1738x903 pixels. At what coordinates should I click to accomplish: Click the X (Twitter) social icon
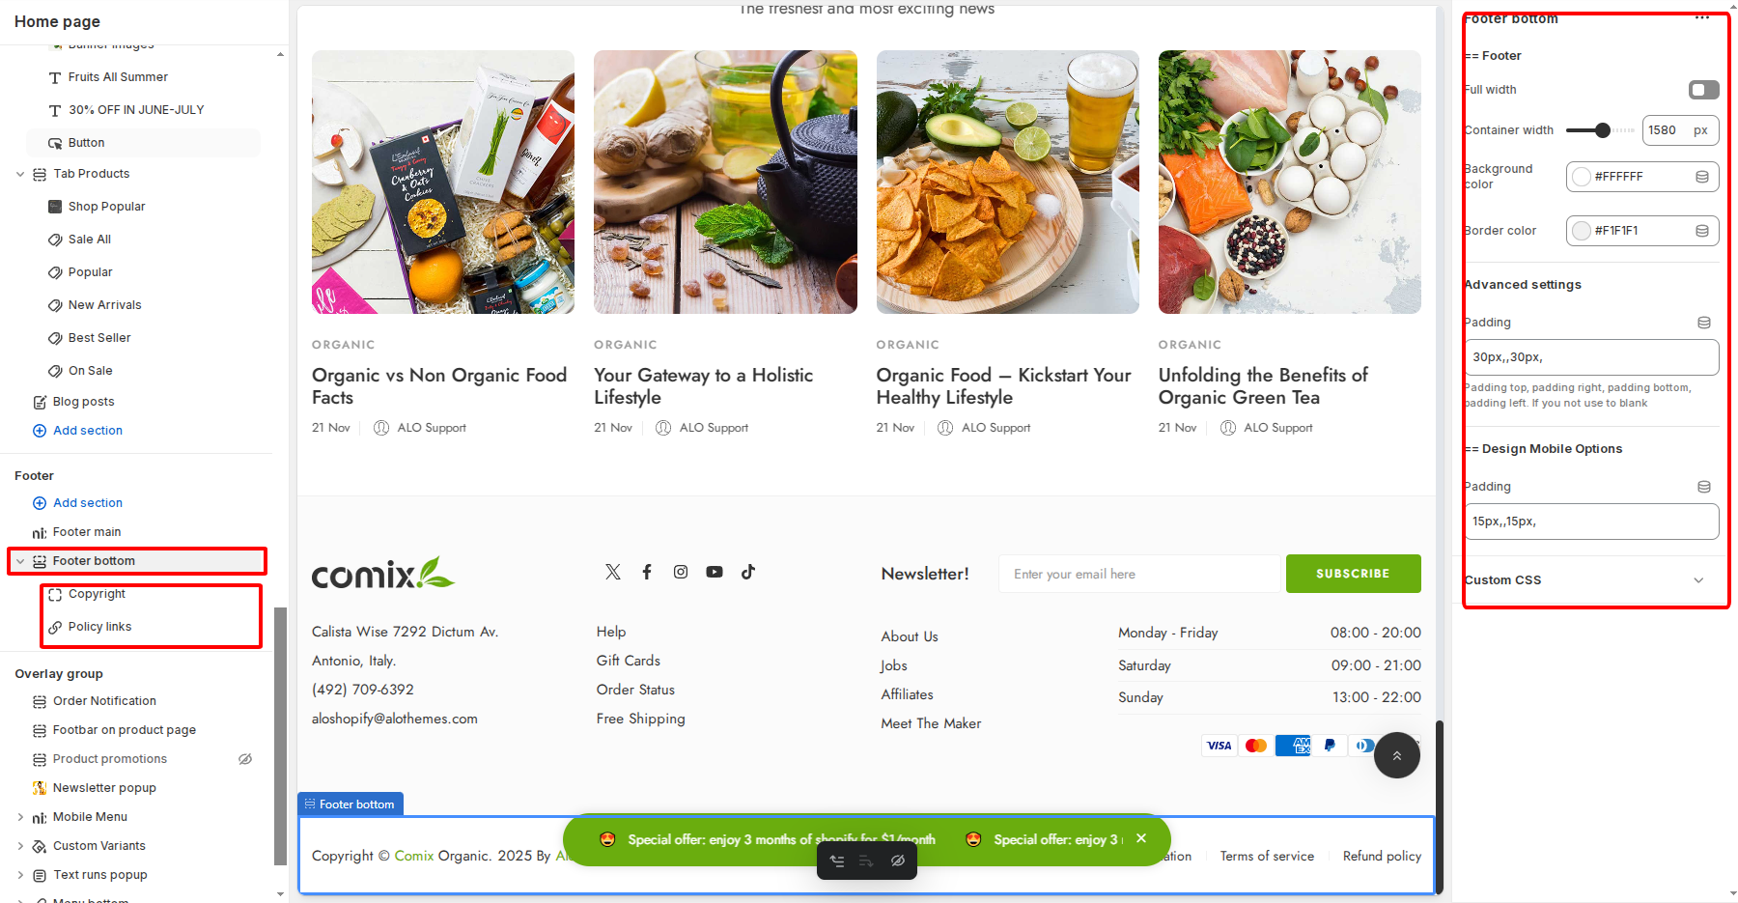click(x=613, y=572)
